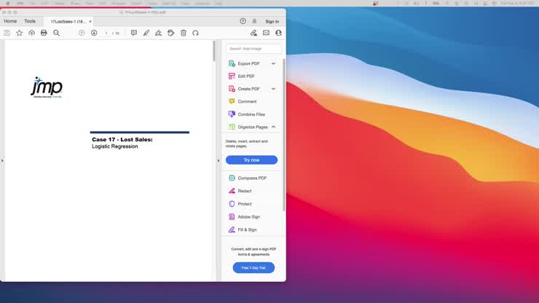Viewport: 539px width, 303px height.
Task: Click the Try now button
Action: coord(251,160)
